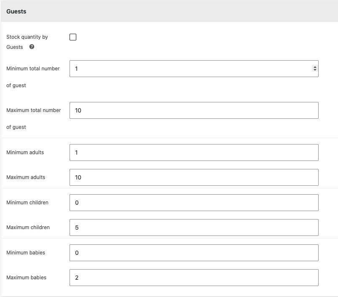Open the help tooltip icon beside Guests
Screen dimensions: 338x297
[32, 47]
